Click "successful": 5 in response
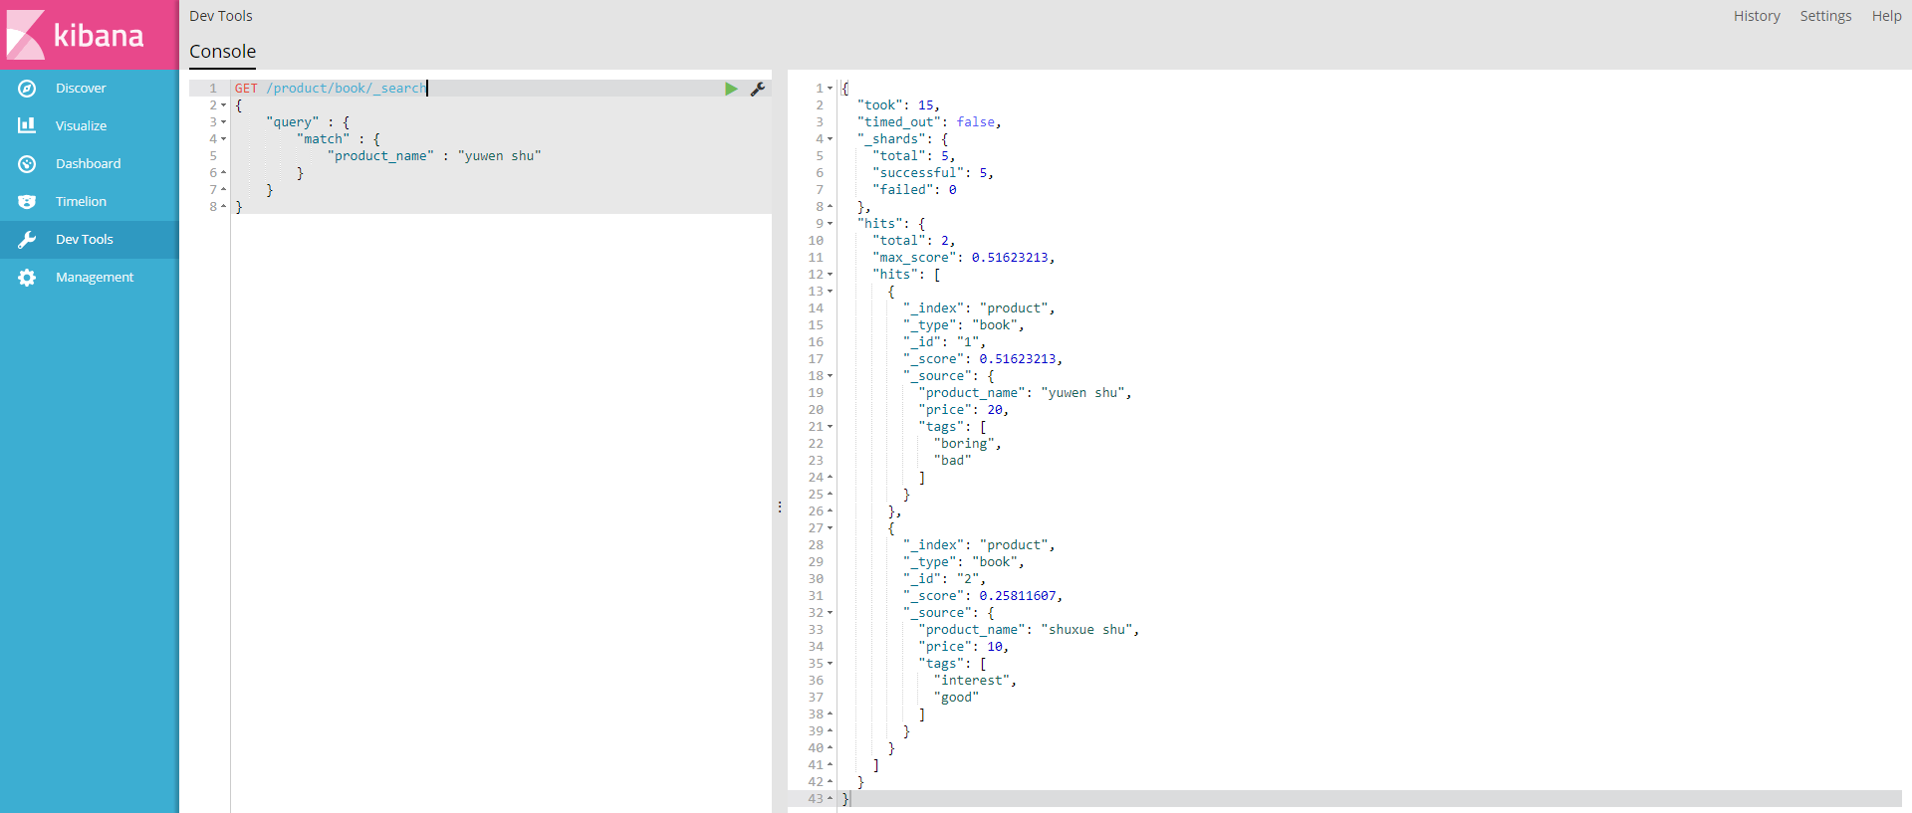This screenshot has height=813, width=1912. 932,173
